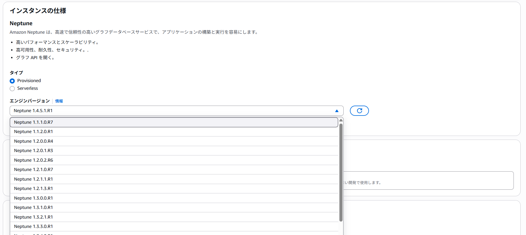
Task: Pick Neptune 1.3.2.1.R1 engine version
Action: pos(174,217)
